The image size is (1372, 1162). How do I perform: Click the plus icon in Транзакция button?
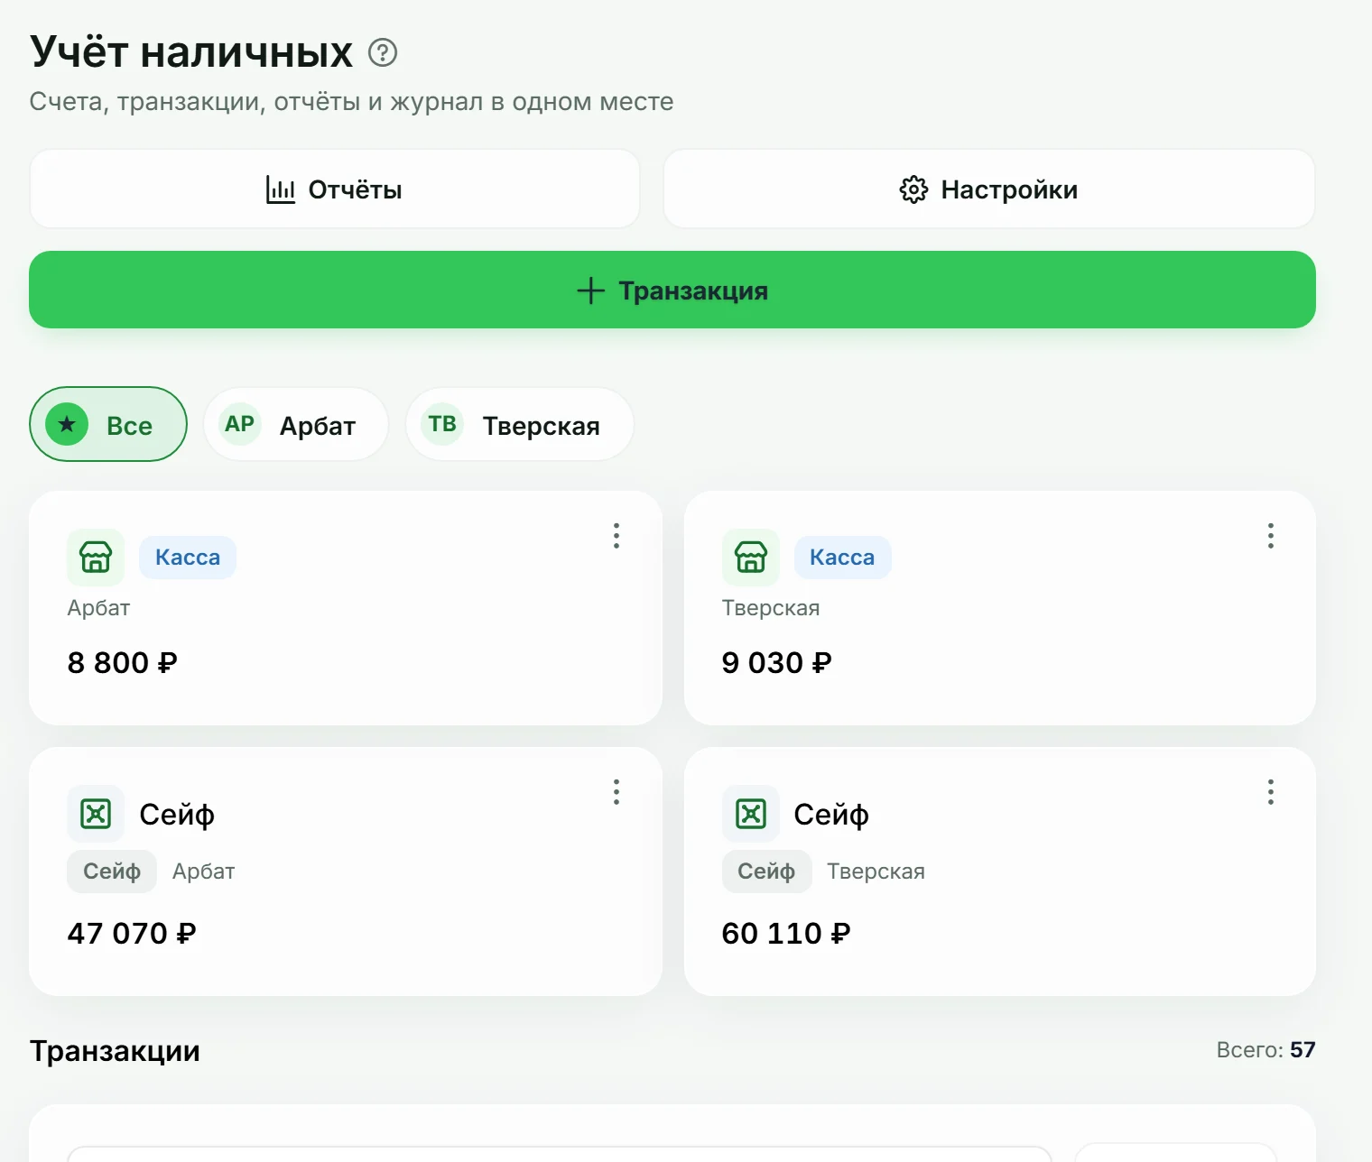pos(590,290)
